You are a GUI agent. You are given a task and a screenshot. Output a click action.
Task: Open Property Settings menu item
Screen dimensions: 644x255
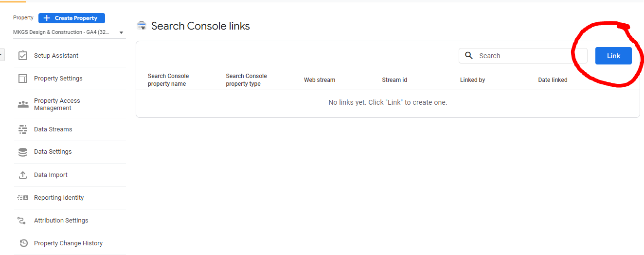click(x=58, y=79)
